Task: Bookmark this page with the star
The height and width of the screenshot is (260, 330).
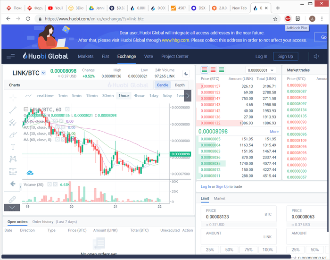Action: [x=275, y=19]
